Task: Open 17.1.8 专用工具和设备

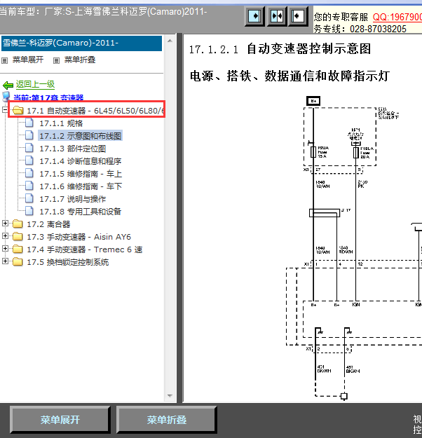Action: pyautogui.click(x=80, y=212)
